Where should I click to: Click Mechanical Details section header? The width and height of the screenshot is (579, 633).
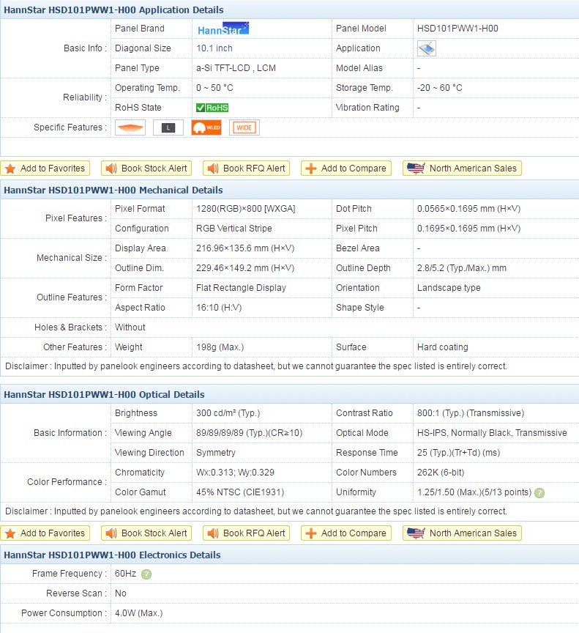(290, 190)
